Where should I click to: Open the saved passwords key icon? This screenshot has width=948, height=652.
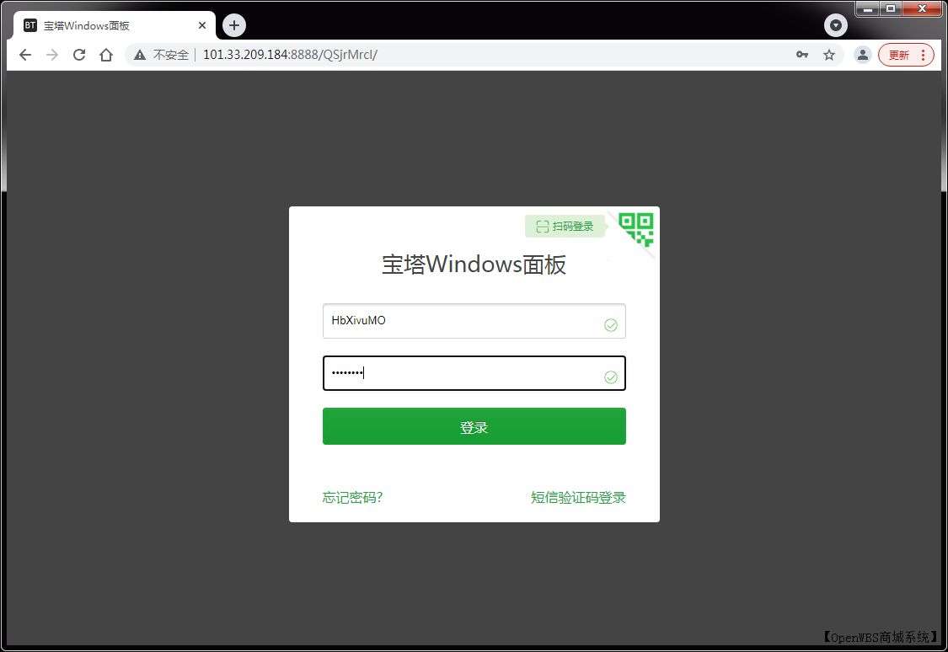801,54
